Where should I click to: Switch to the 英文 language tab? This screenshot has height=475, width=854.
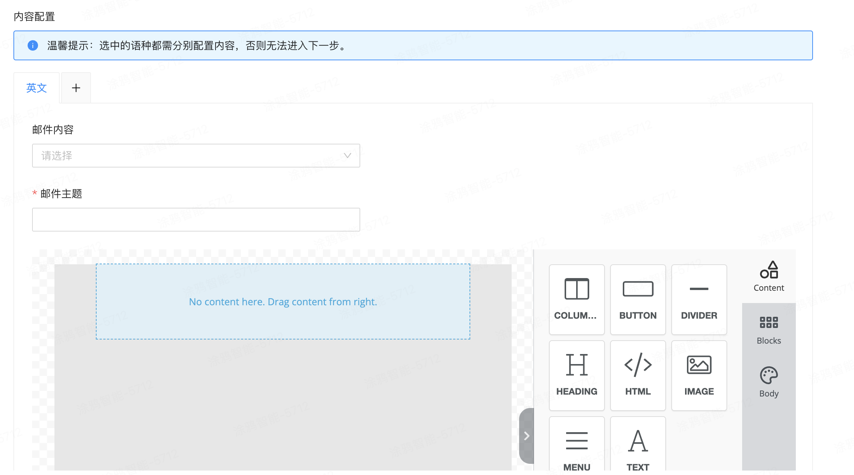37,88
